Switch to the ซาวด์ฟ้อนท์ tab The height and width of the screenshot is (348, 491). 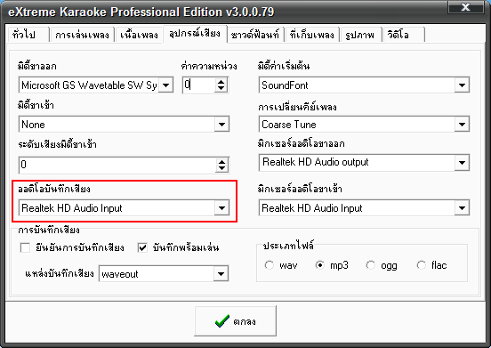pos(255,35)
